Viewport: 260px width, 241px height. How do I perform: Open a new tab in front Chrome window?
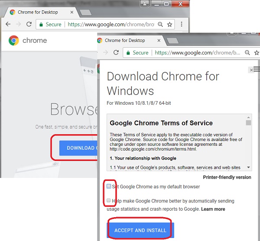[x=172, y=41]
